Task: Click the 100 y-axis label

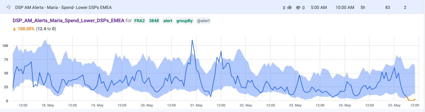Action: coord(5,46)
